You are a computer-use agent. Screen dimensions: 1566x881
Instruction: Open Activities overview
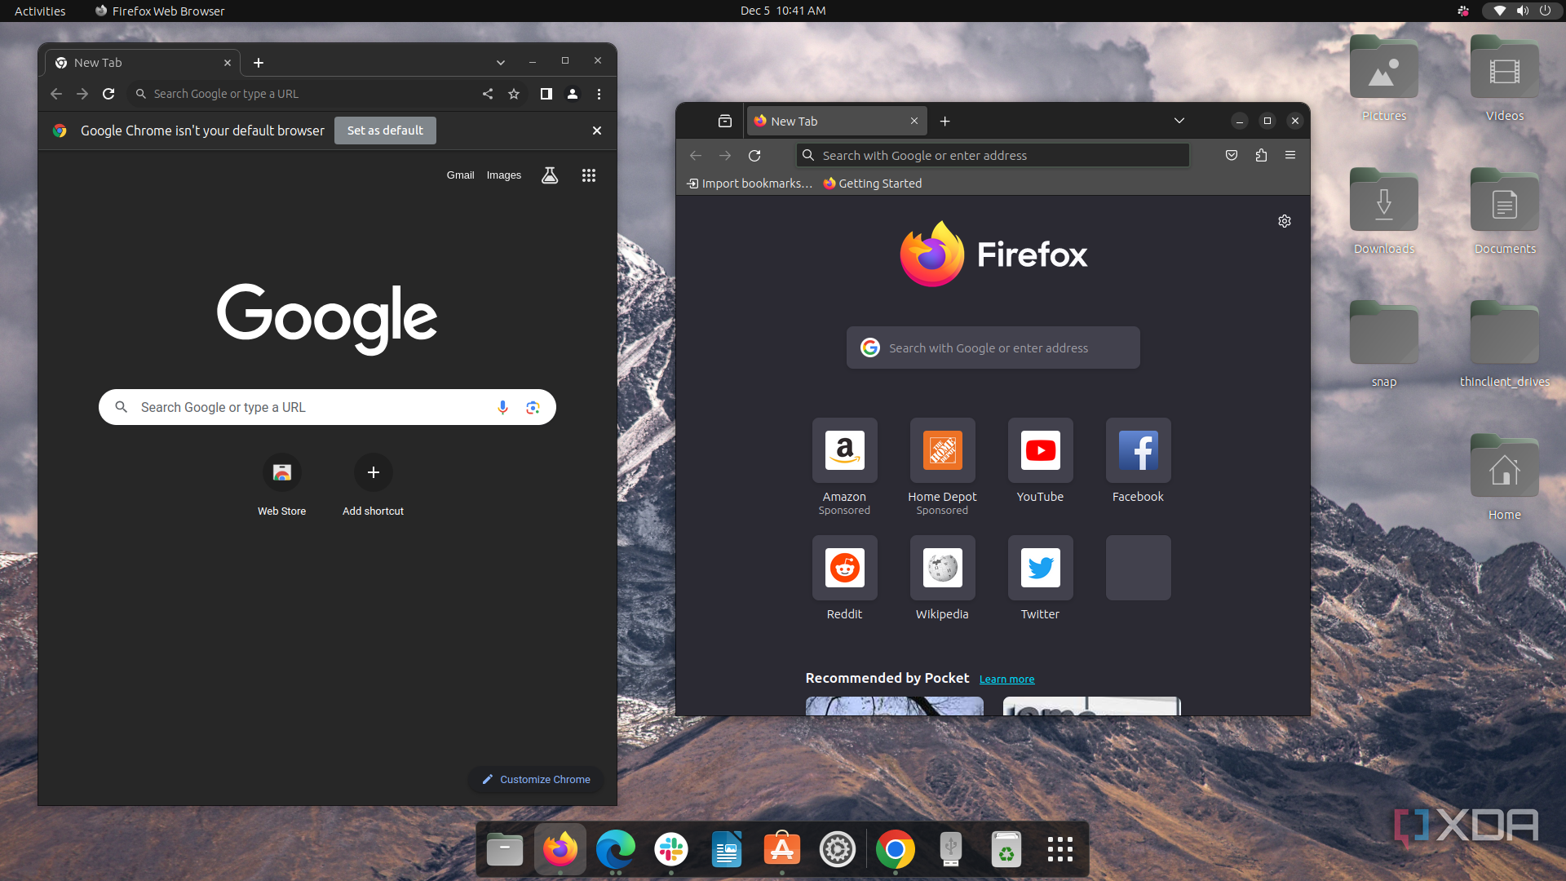[40, 11]
